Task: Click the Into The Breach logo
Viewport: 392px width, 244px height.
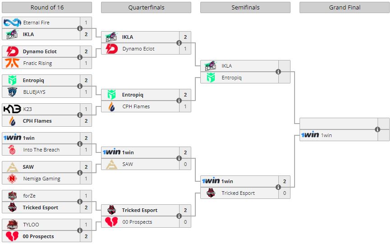Action: (x=12, y=150)
